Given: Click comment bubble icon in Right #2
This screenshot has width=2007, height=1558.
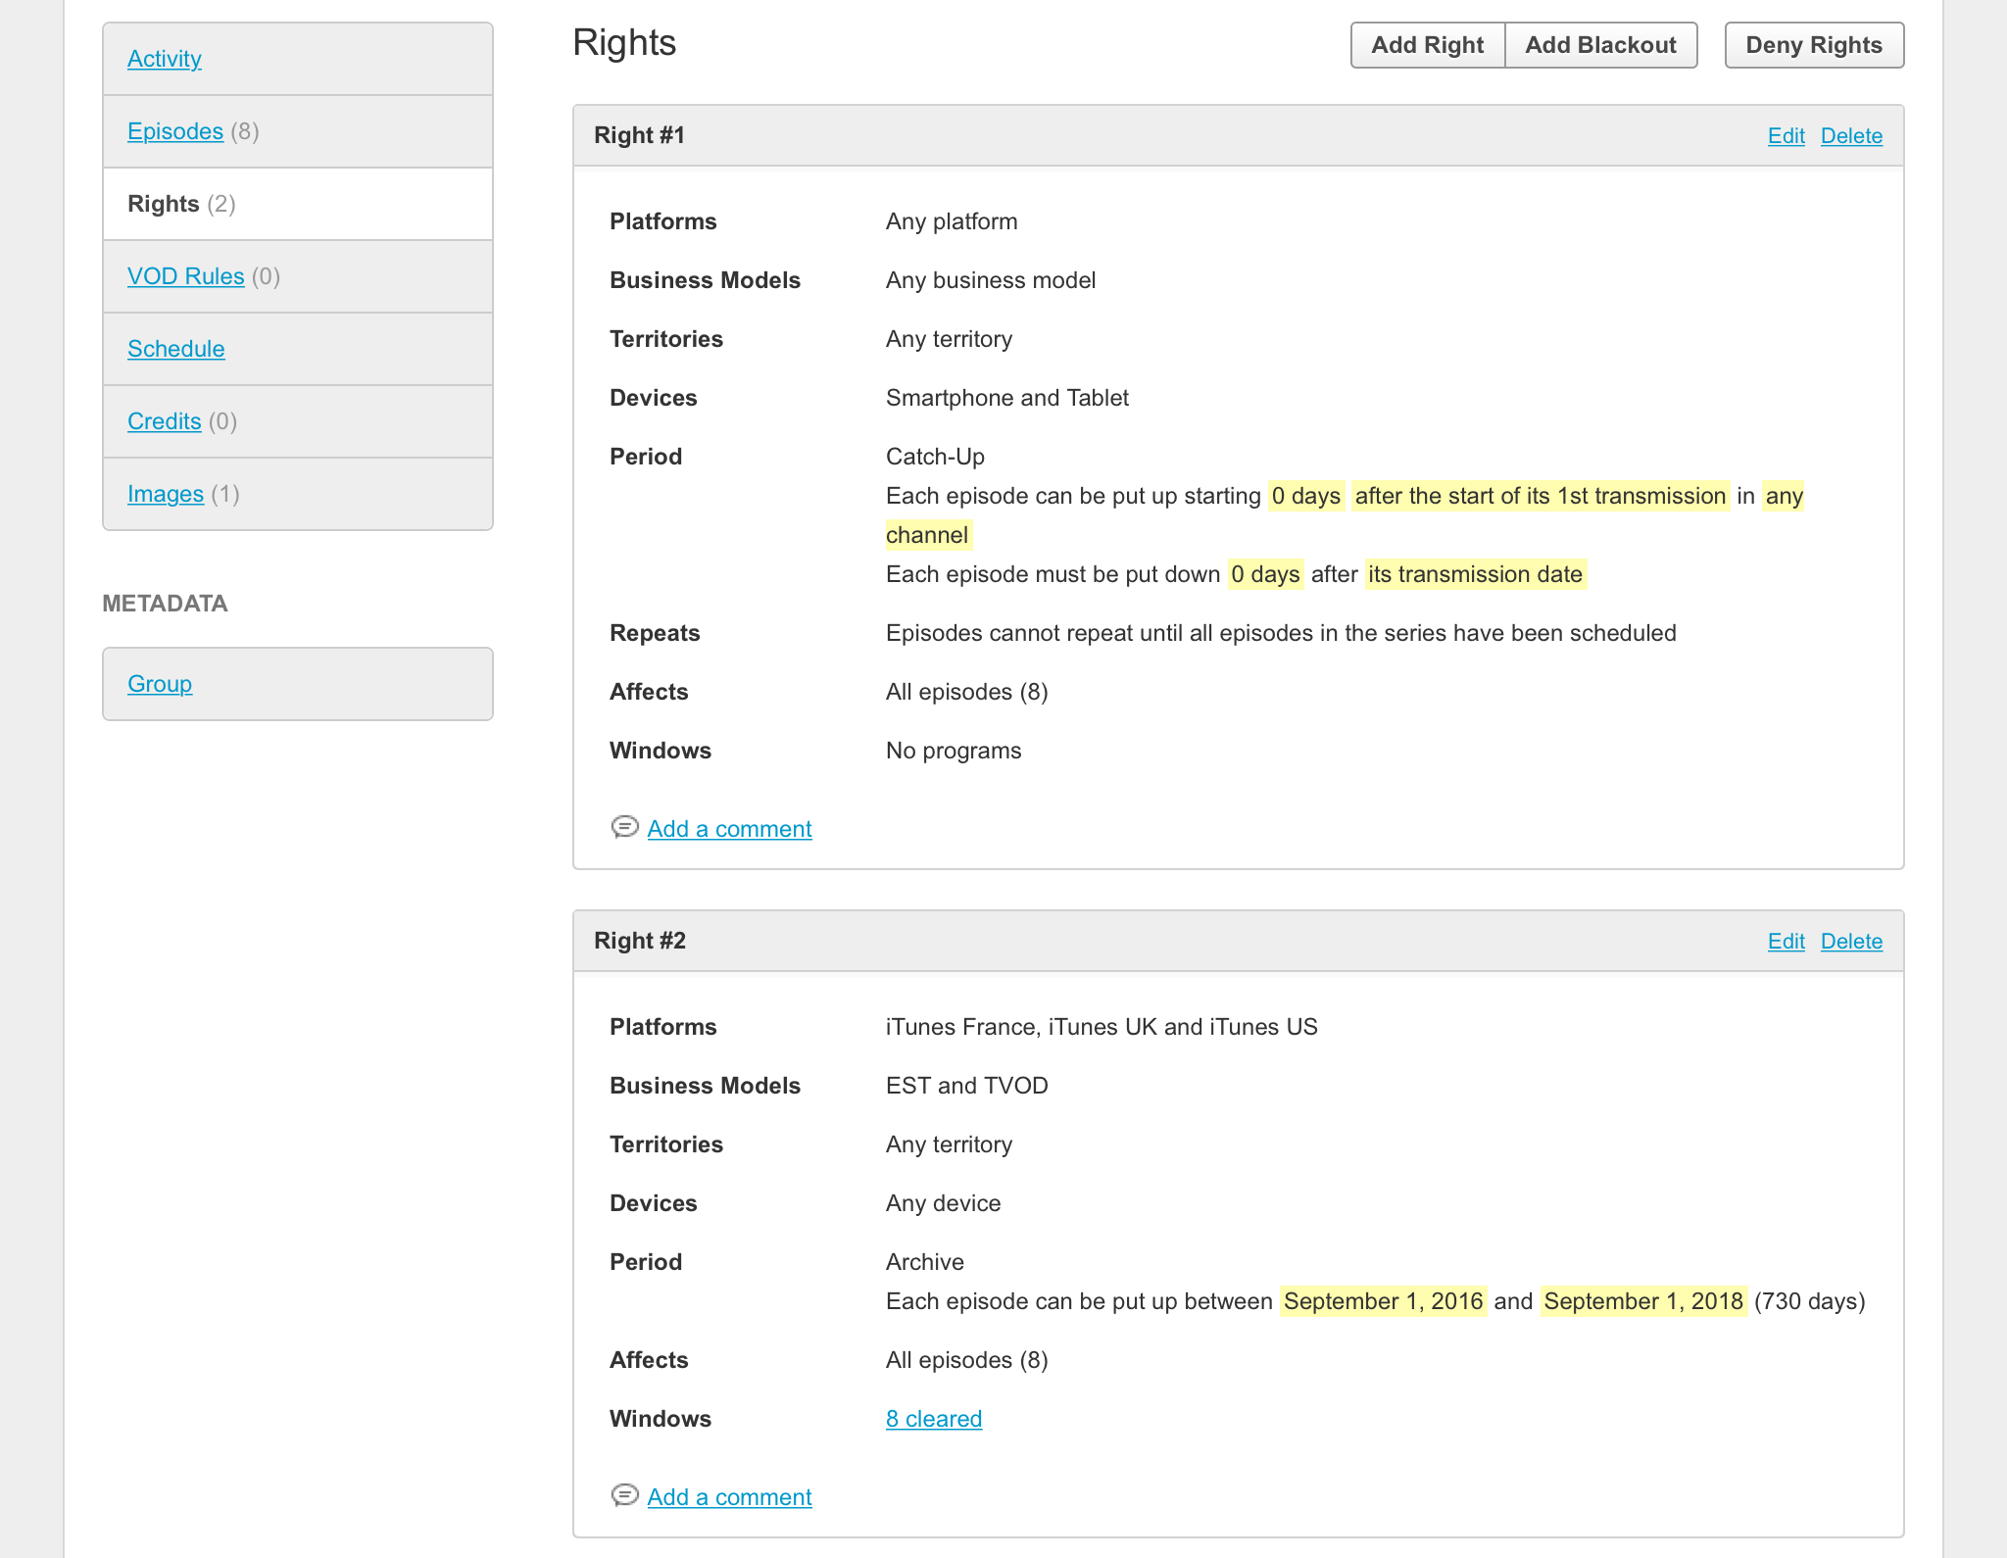Looking at the screenshot, I should tap(624, 1495).
